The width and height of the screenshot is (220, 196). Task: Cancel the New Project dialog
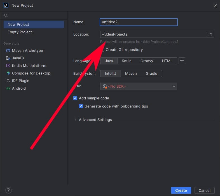coord(204,190)
